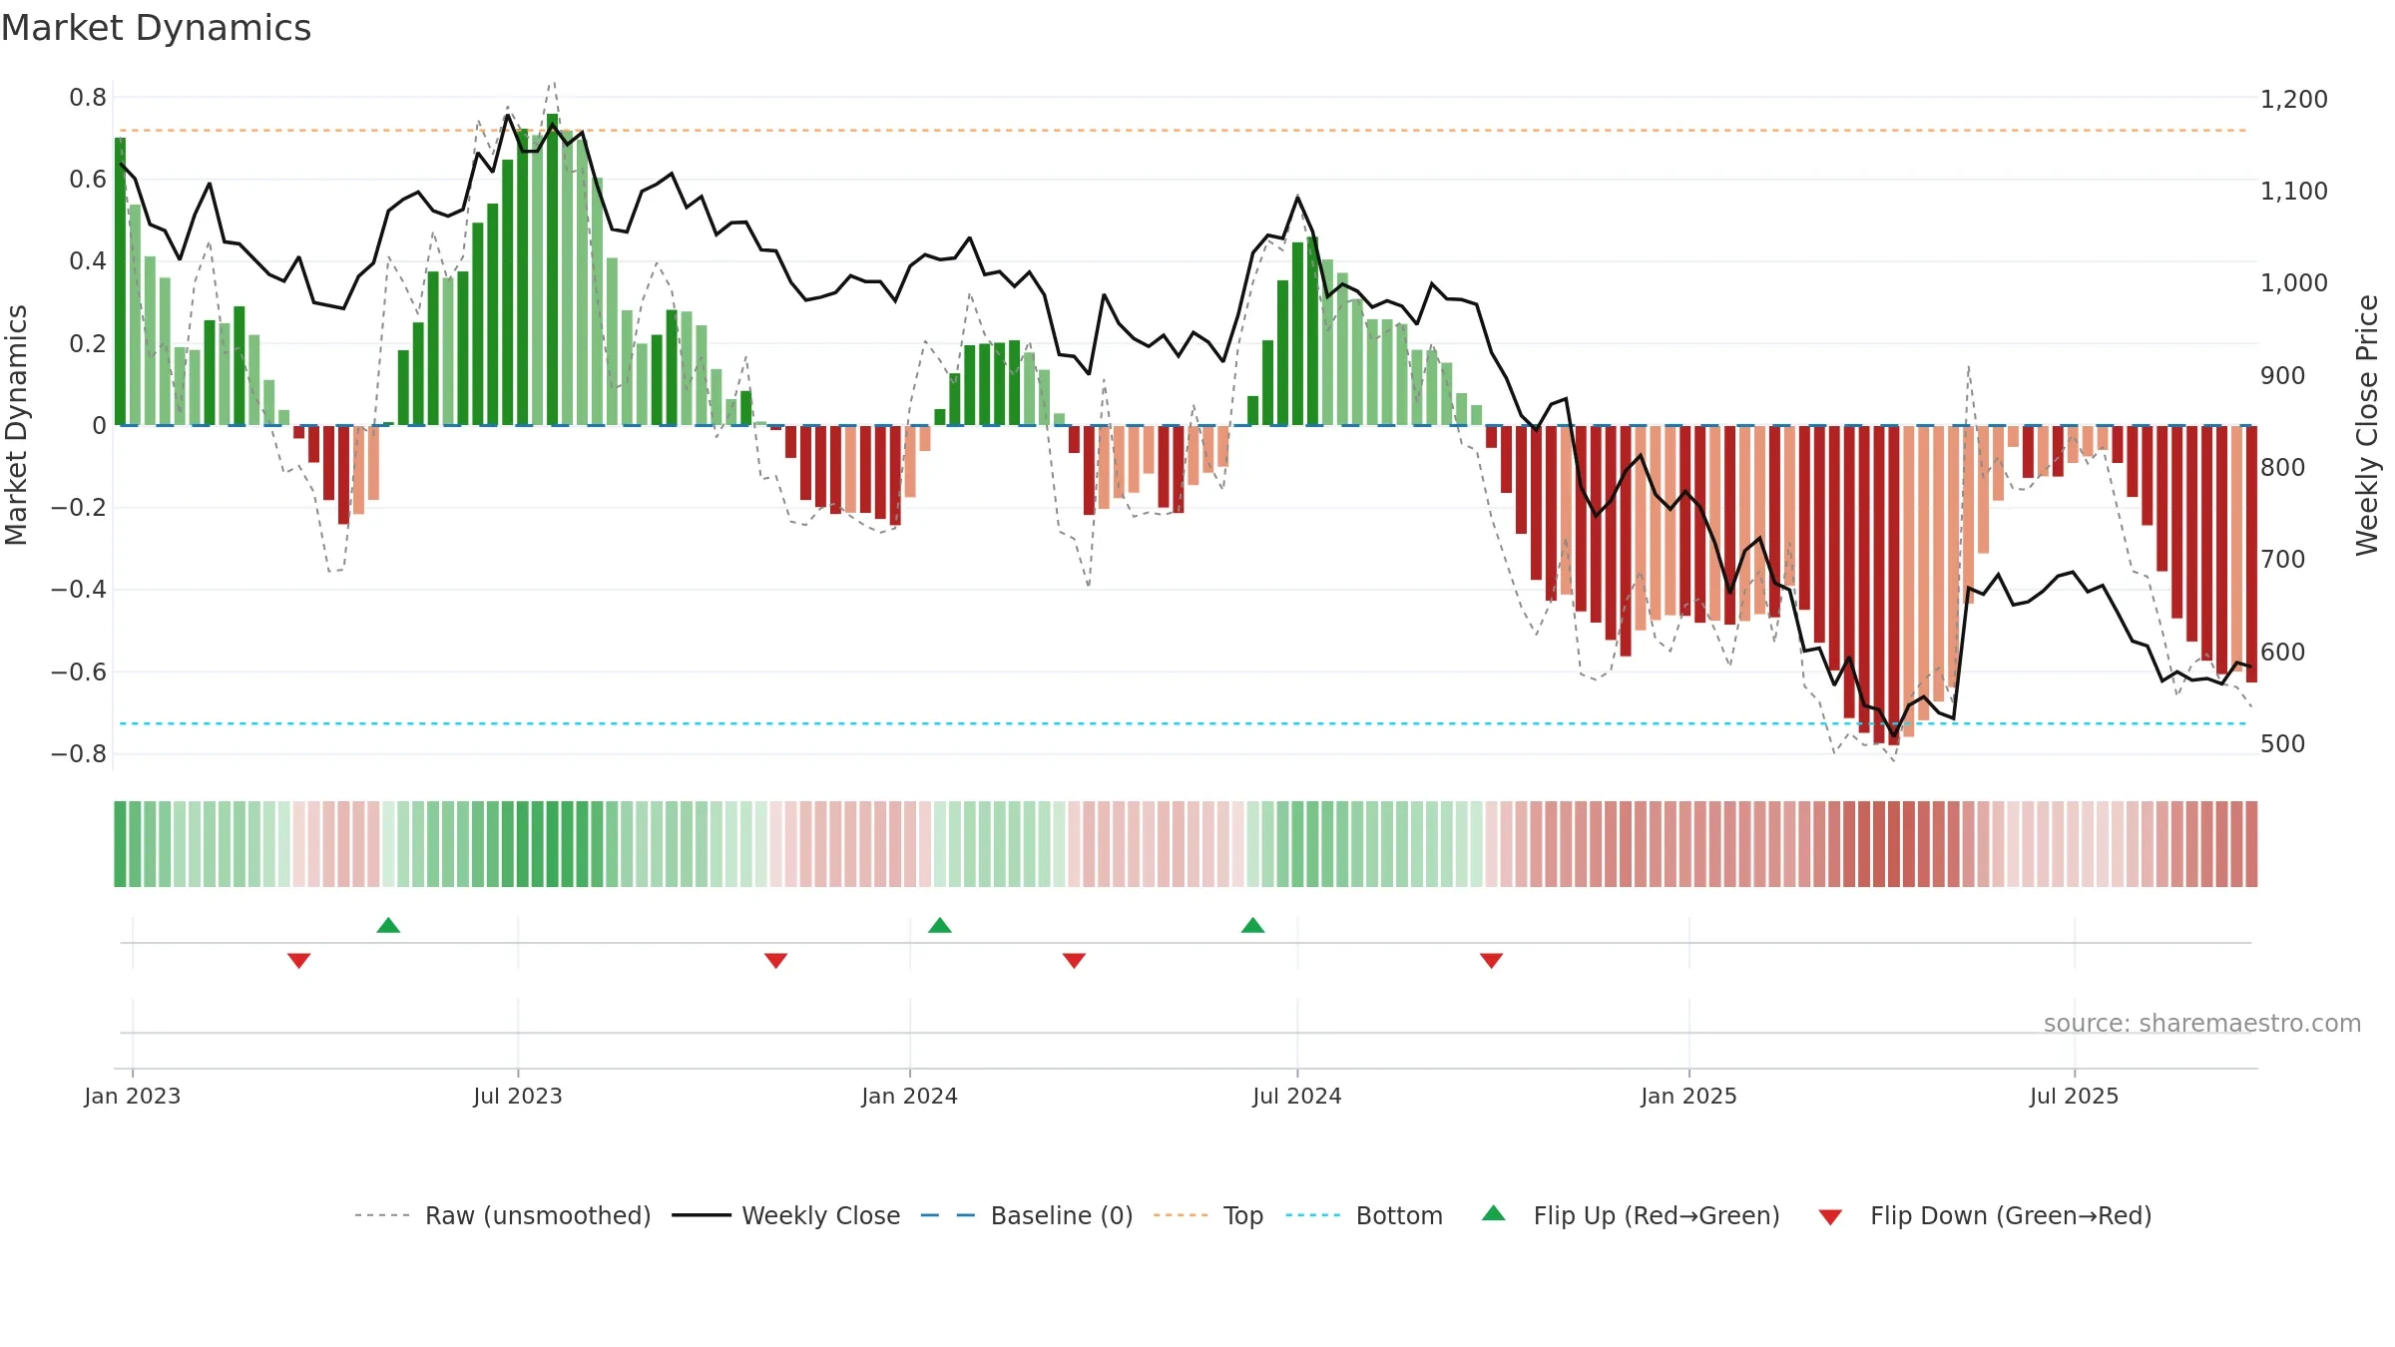Viewport: 2395px width, 1347px height.
Task: Click the −0.8 left-axis tick label
Action: (x=79, y=753)
